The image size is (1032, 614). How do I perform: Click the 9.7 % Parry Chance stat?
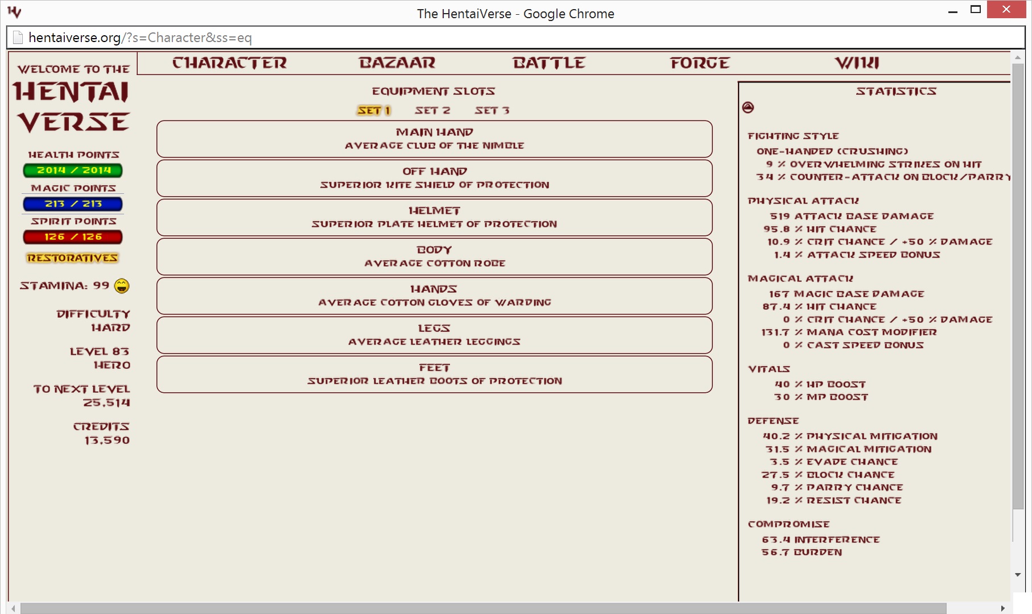pyautogui.click(x=837, y=487)
